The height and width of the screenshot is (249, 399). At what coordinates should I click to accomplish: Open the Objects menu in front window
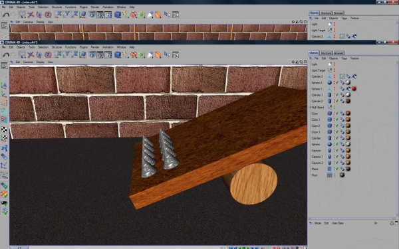[x=21, y=47]
